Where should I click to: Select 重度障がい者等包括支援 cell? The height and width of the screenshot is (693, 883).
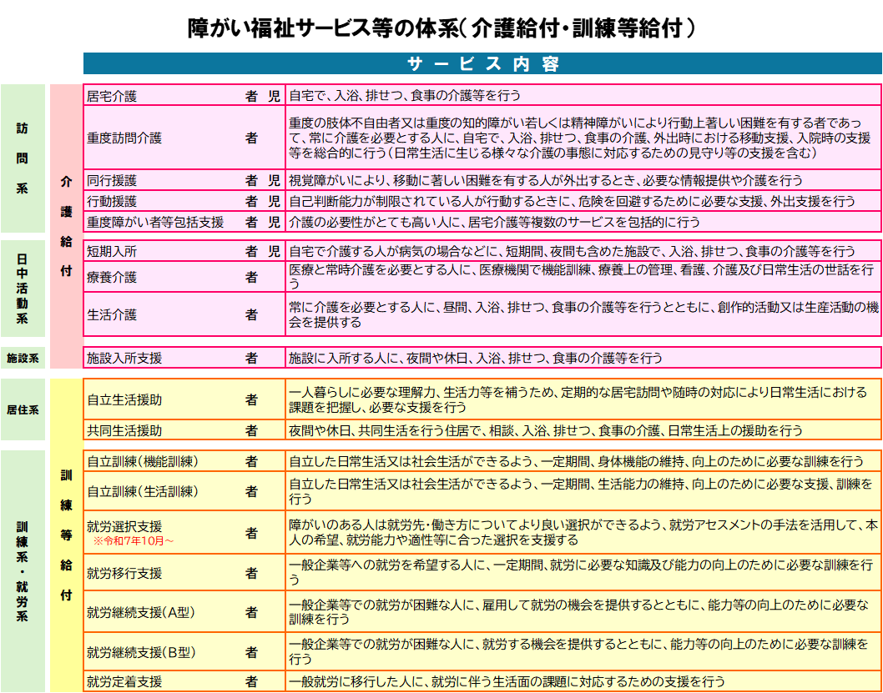coord(155,222)
